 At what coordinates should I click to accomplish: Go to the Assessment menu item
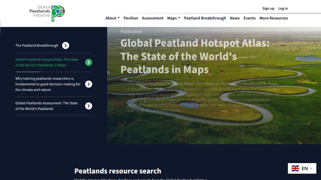click(x=153, y=18)
